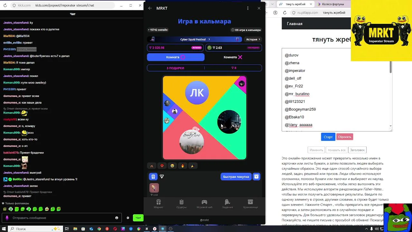The height and width of the screenshot is (232, 412).
Task: Click '3 ПОДАРКИ' pot bar
Action: [175, 68]
